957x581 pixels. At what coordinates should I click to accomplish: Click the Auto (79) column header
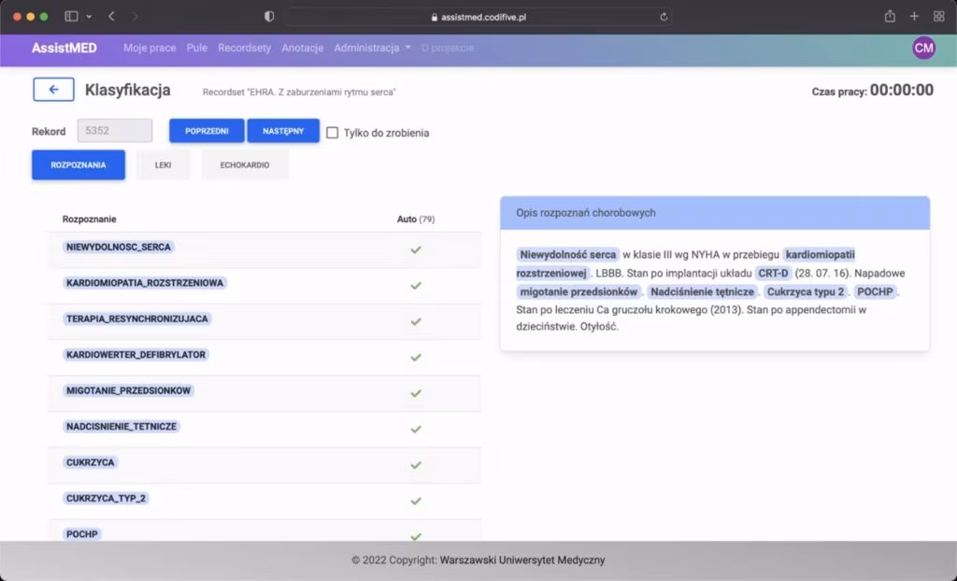416,220
